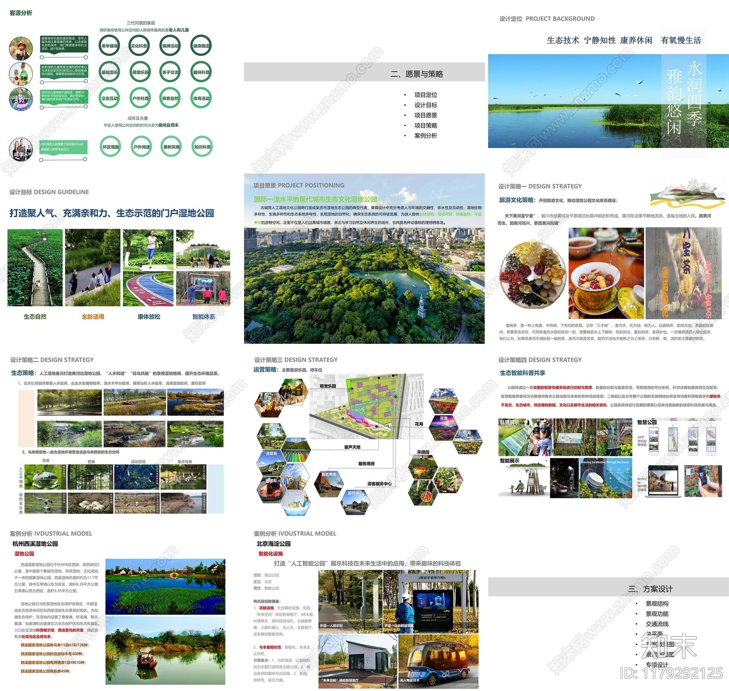Click the 康养休闲 tagline text
Viewport: 729px width, 691px height.
(x=636, y=40)
